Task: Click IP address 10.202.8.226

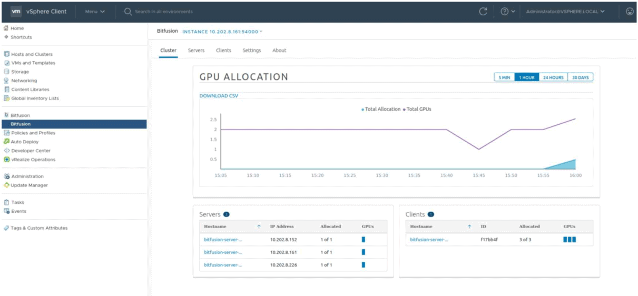Action: coord(283,265)
